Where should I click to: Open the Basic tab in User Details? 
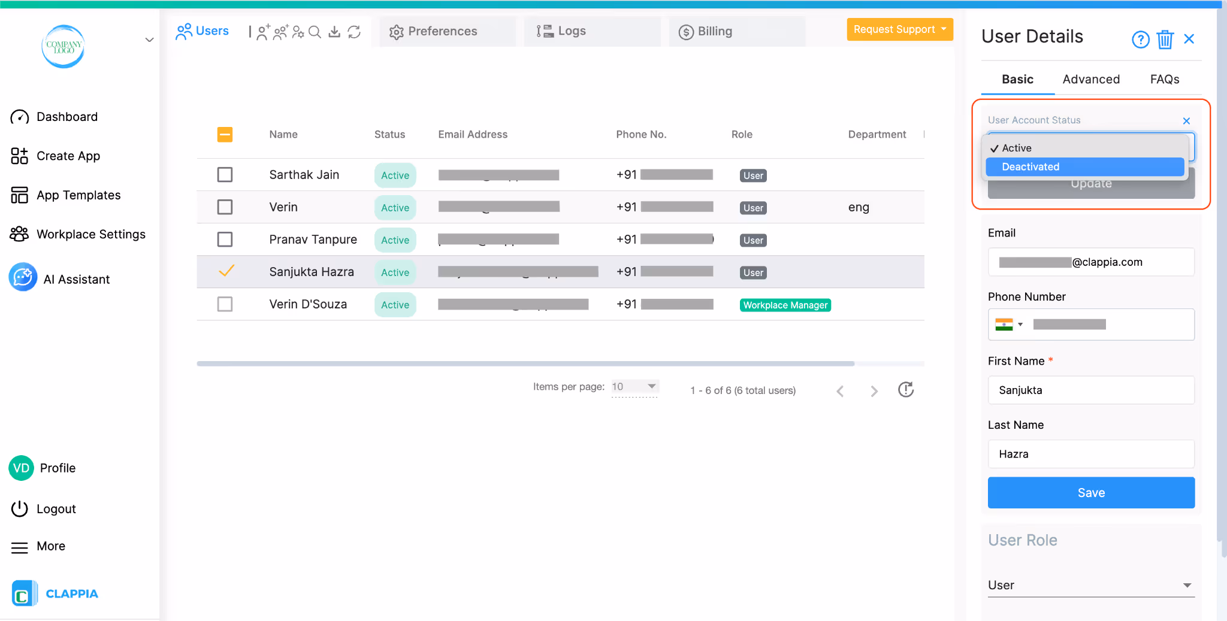click(1017, 80)
